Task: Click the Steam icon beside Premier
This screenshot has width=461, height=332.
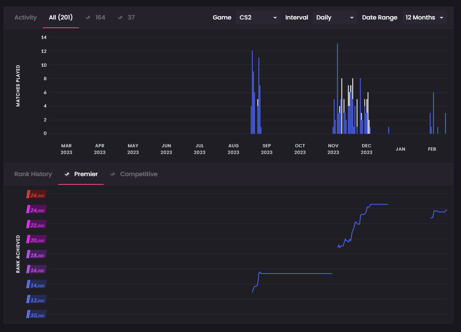Action: (67, 174)
